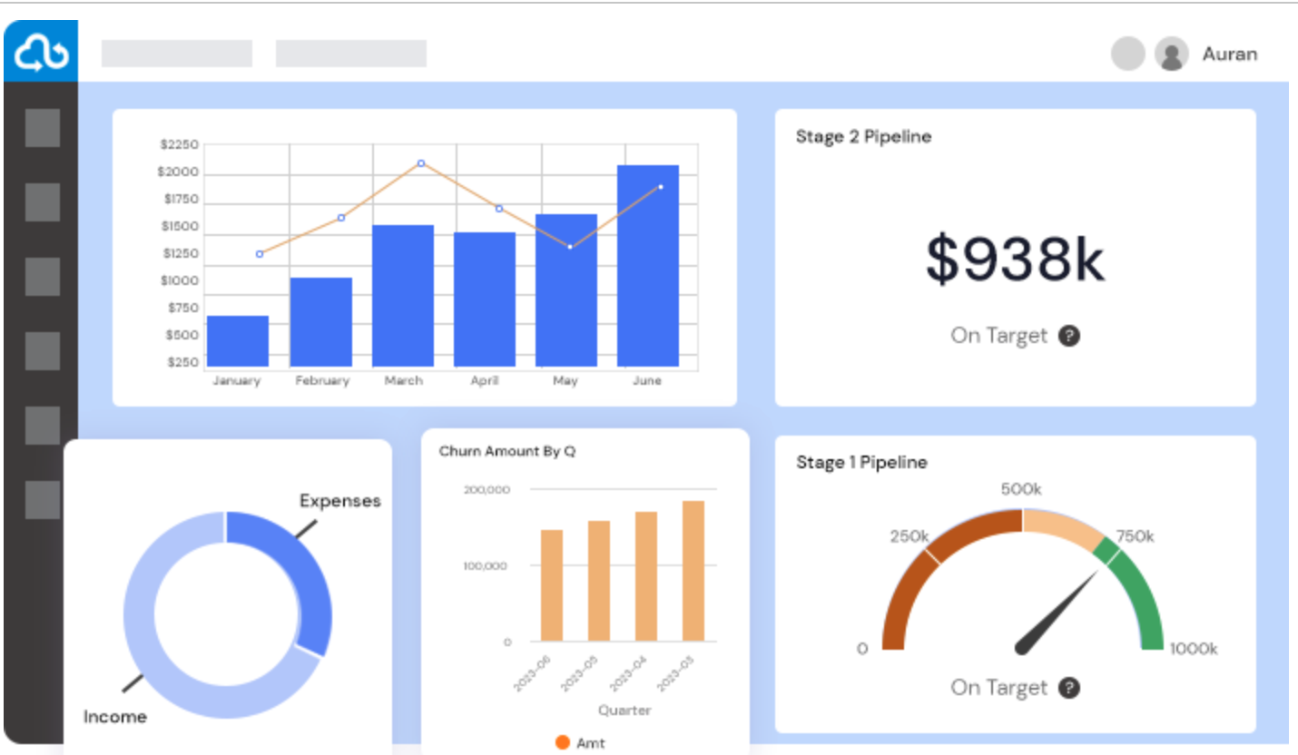Click the orange Amt legend dot
The width and height of the screenshot is (1298, 755).
pos(562,742)
